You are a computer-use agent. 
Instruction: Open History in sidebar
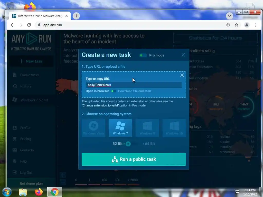(x=26, y=86)
